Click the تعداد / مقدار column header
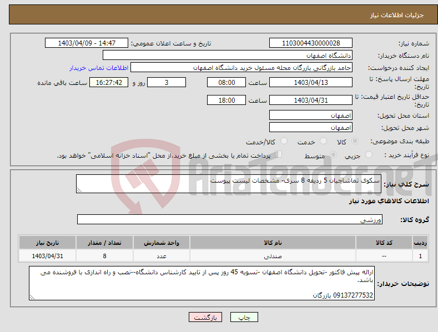Screen dimensions: 438x332 pyautogui.click(x=104, y=243)
